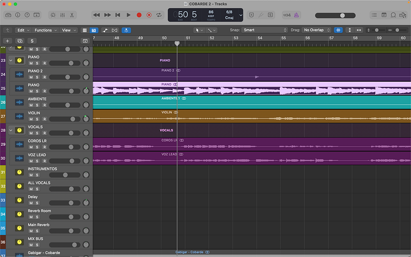Open the Editors scissors icon
Image resolution: width=411 pixels, height=257 pixels.
pos(72,15)
